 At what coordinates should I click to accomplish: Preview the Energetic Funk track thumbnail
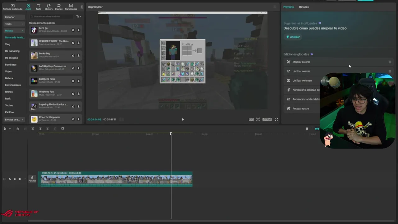34,81
